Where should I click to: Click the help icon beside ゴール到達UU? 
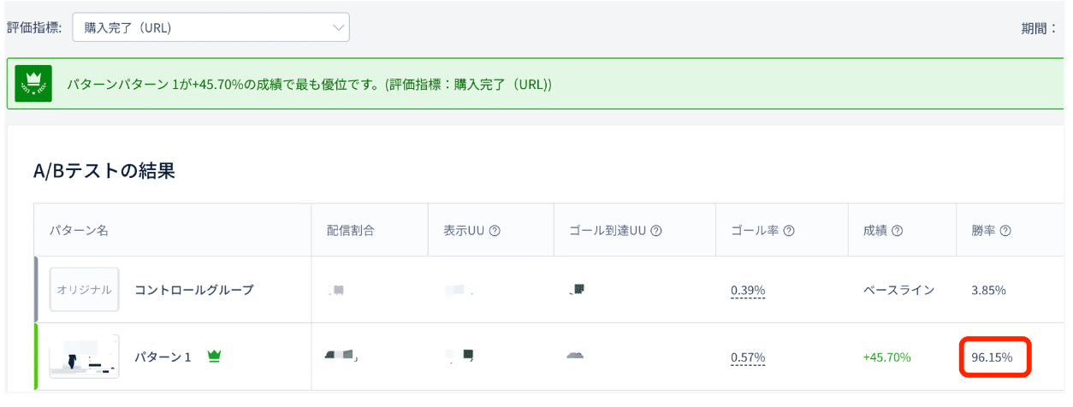click(x=657, y=230)
